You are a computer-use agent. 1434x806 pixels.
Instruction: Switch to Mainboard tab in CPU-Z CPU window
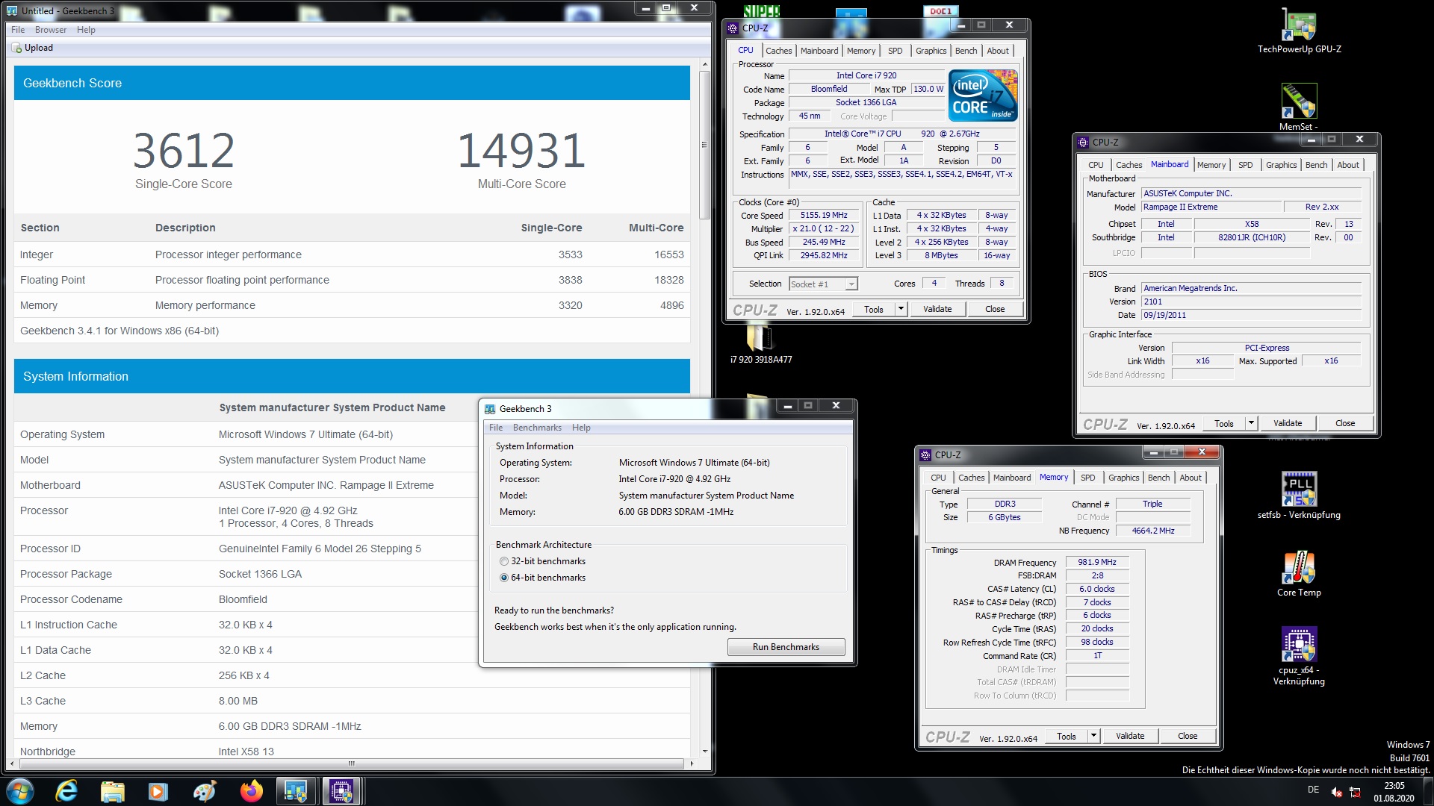pyautogui.click(x=819, y=51)
